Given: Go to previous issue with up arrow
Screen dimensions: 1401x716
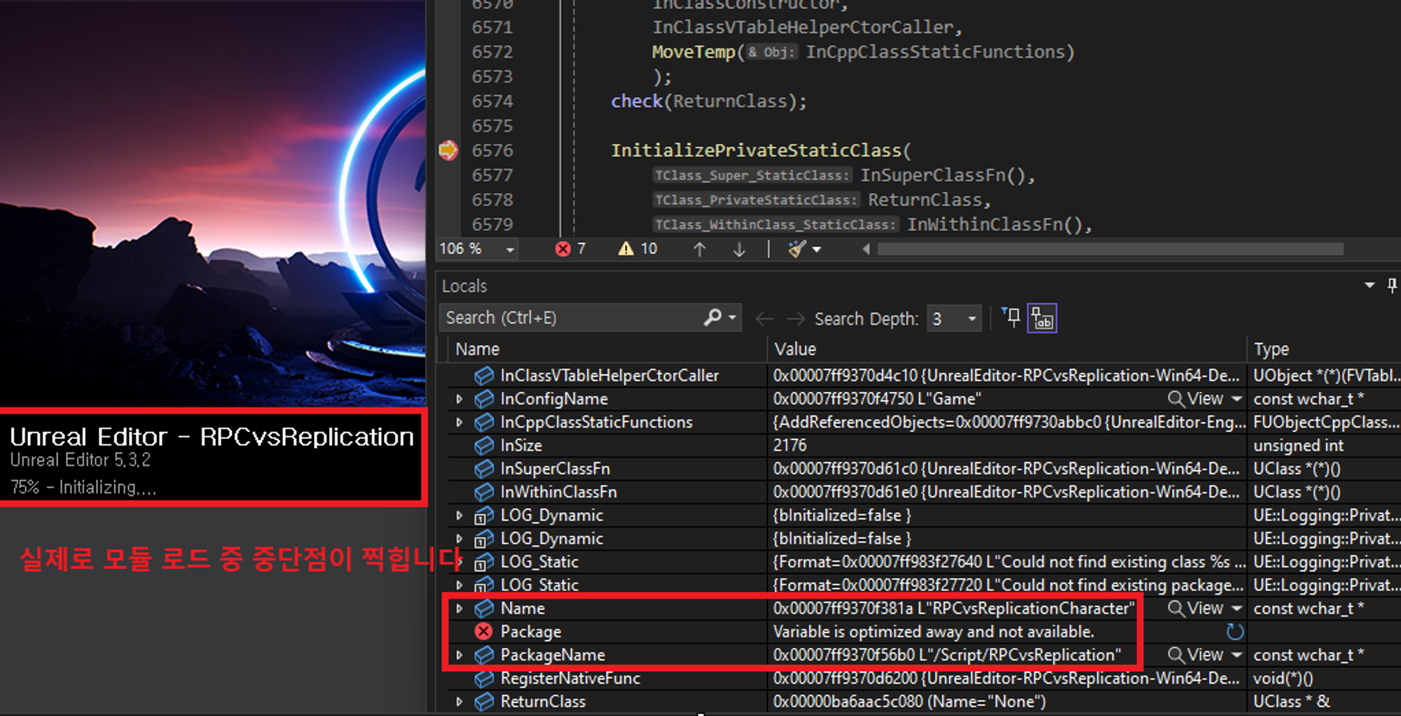Looking at the screenshot, I should tap(699, 249).
